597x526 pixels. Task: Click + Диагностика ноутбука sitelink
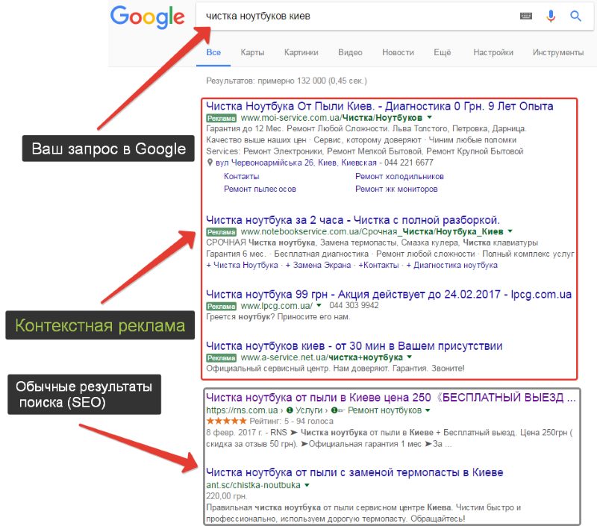[x=451, y=265]
